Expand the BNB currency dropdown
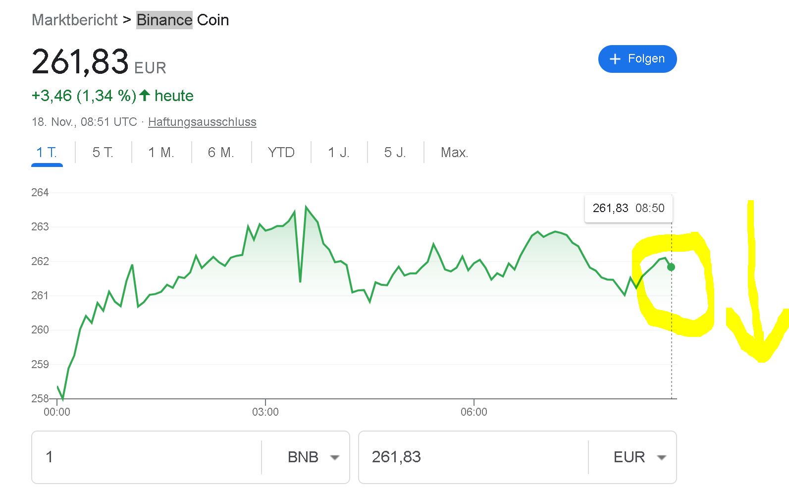This screenshot has width=789, height=491. tap(313, 457)
